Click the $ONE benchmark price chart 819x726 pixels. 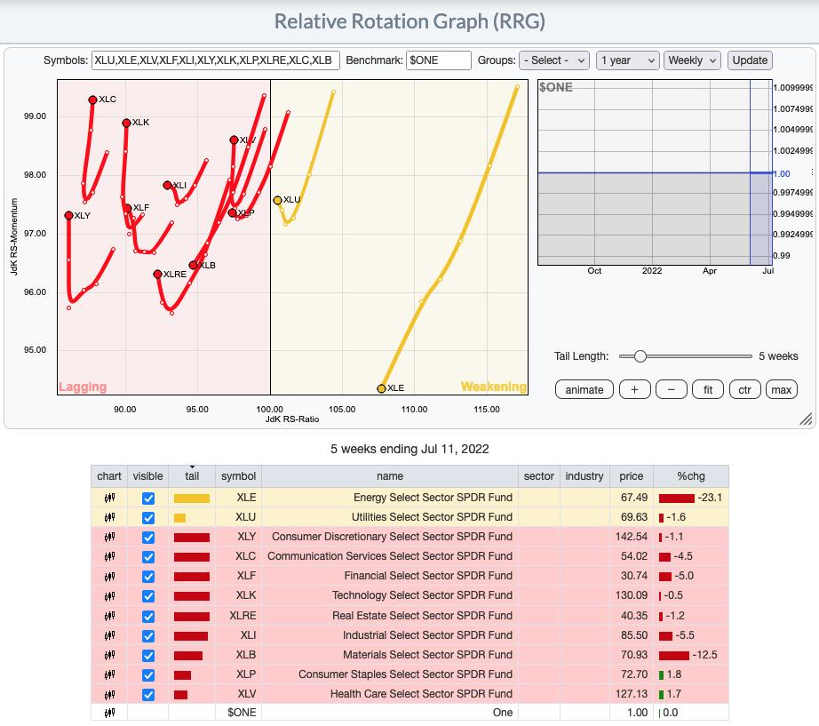click(655, 172)
